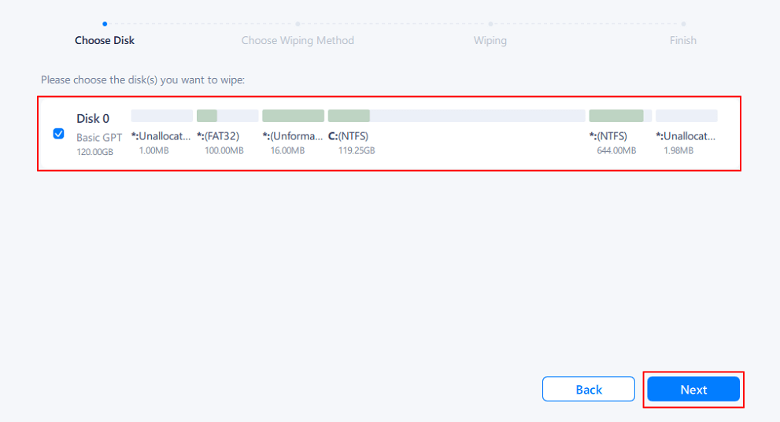
Task: Click the blue Choose Disk step dot
Action: pyautogui.click(x=105, y=24)
